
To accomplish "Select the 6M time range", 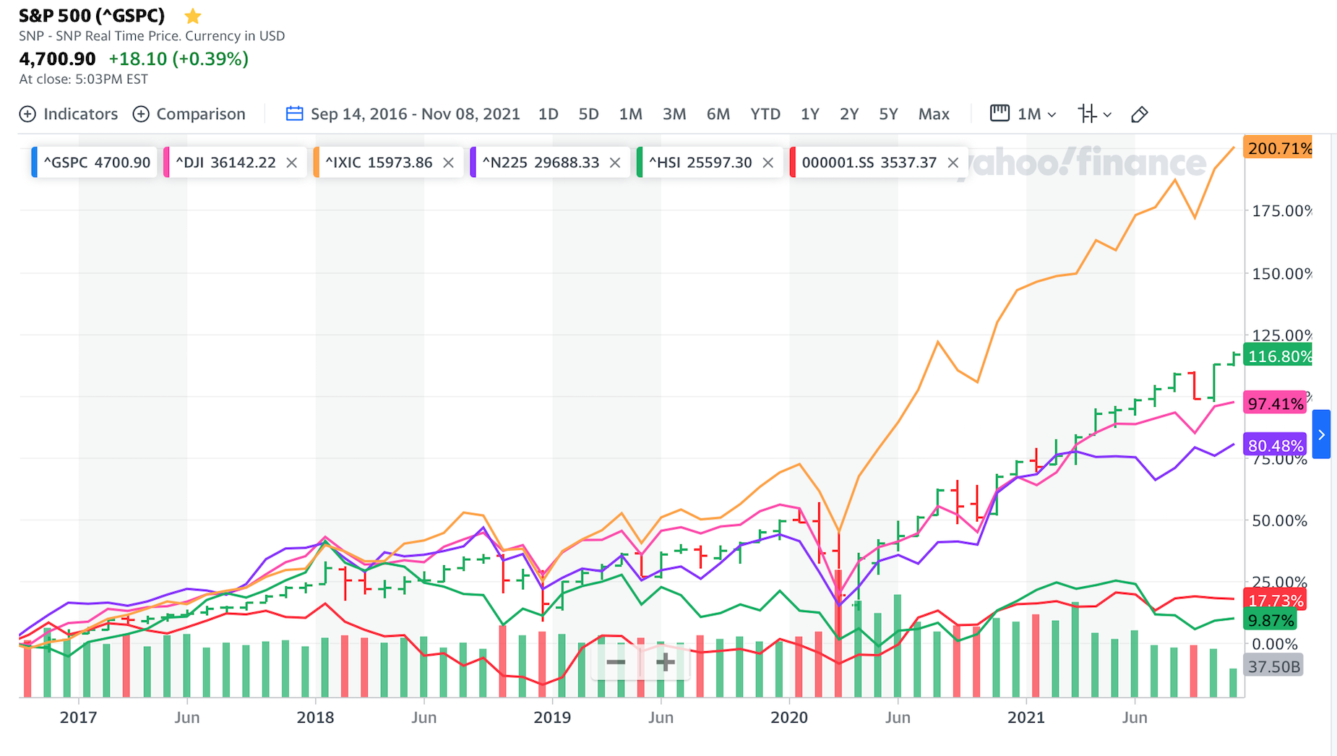I will coord(718,114).
